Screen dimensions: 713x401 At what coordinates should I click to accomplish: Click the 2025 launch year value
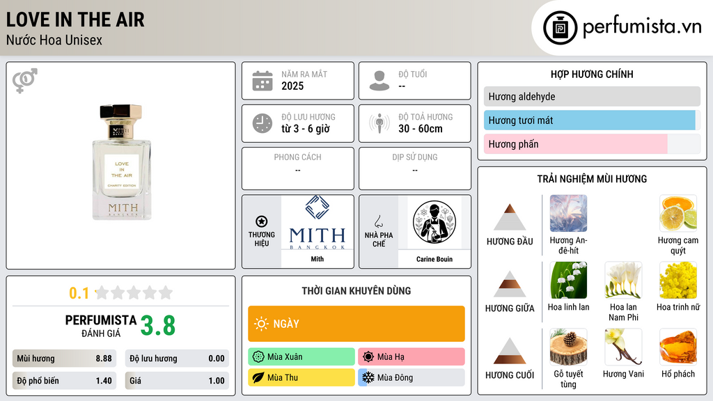pyautogui.click(x=292, y=86)
